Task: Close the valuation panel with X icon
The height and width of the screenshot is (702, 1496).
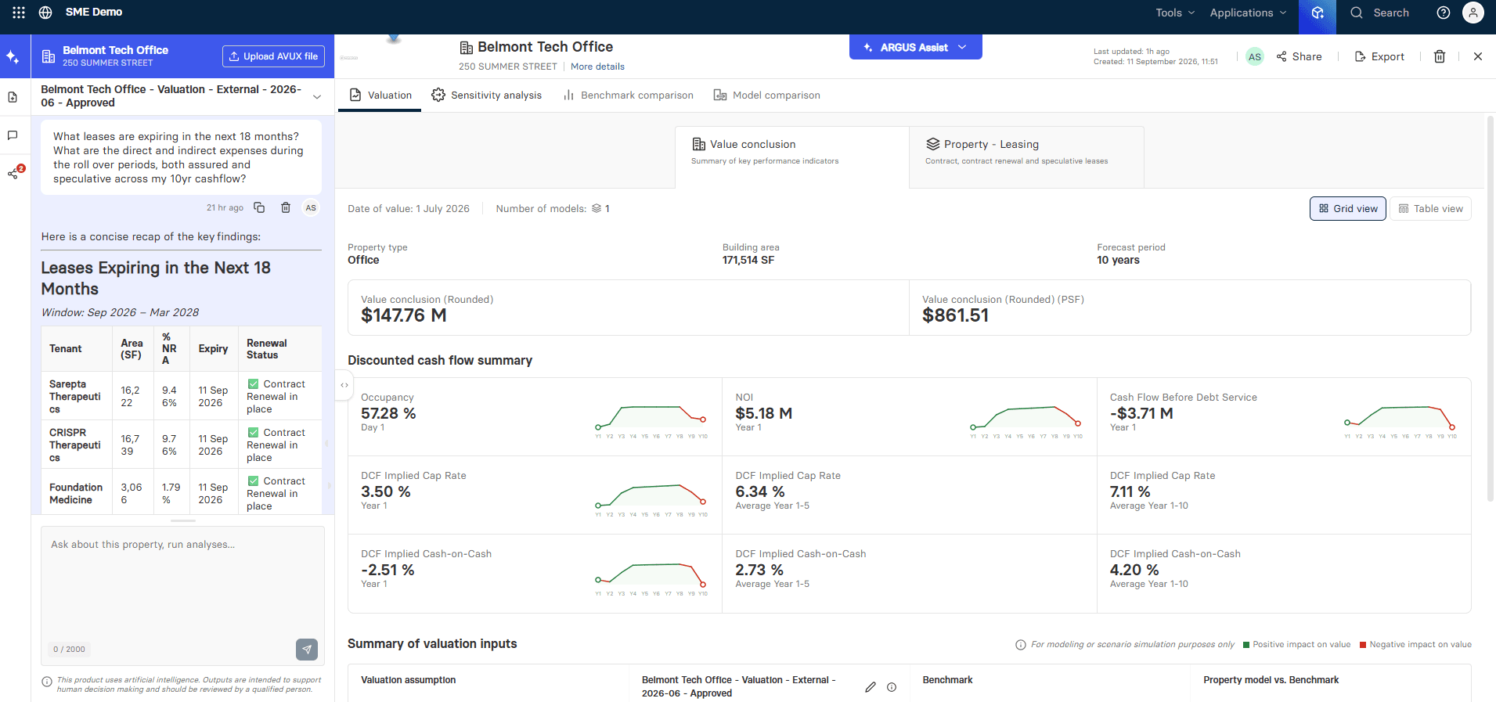Action: (1478, 56)
